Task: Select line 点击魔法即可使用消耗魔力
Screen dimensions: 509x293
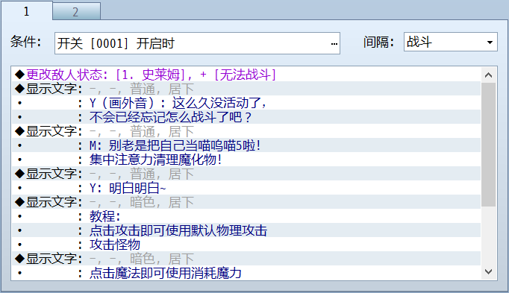Action: point(246,273)
